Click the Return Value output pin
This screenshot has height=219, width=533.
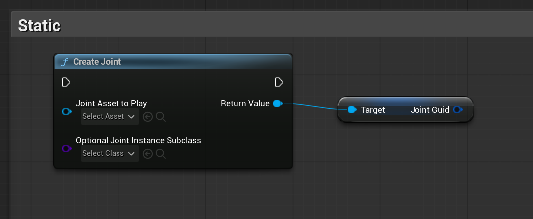point(278,103)
